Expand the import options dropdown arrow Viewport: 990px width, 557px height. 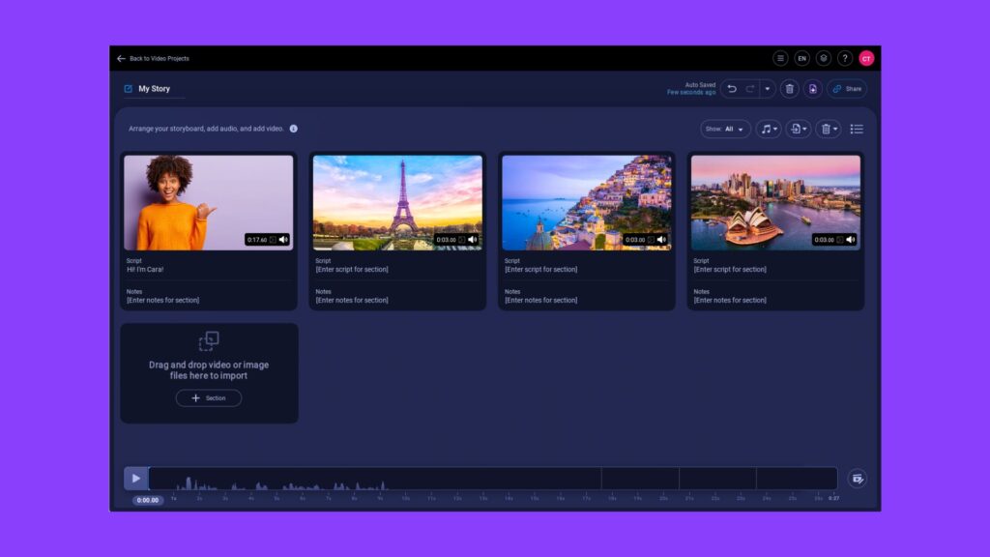coord(804,128)
